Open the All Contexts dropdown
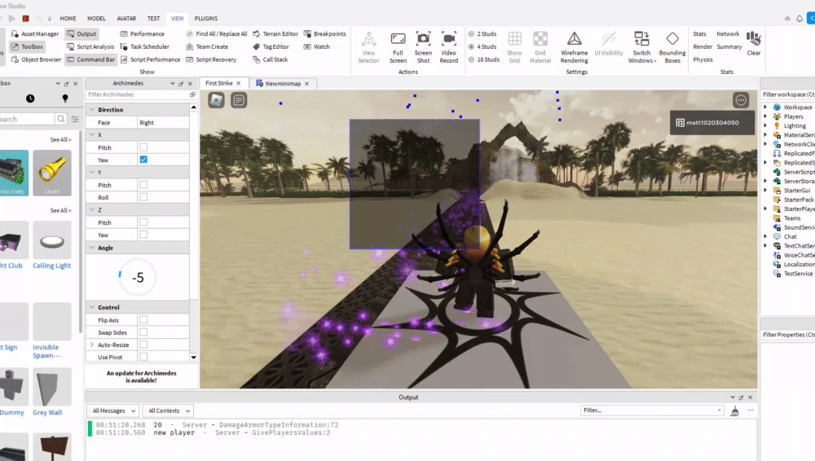Image resolution: width=815 pixels, height=461 pixels. tap(169, 411)
